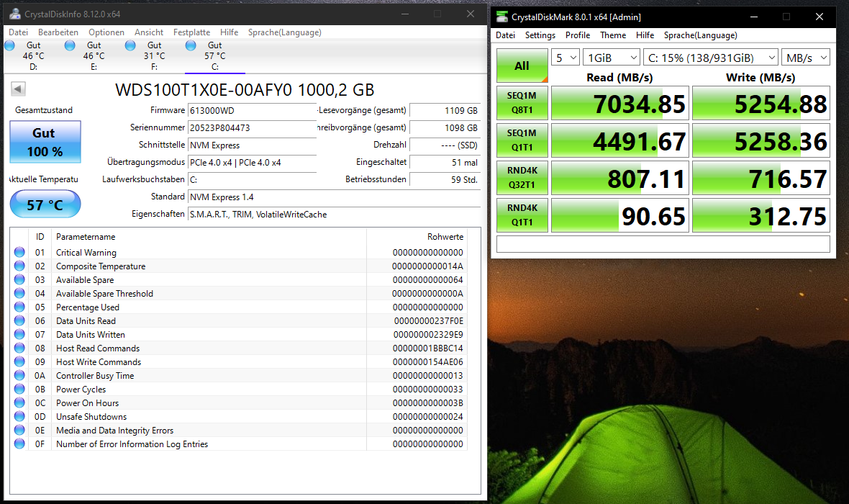This screenshot has height=504, width=849.
Task: Click status orb for Host Write Commands row
Action: tap(19, 361)
